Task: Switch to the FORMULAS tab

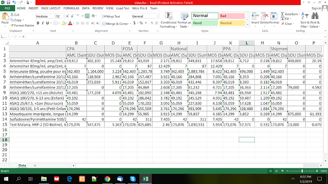Action: (x=71, y=9)
